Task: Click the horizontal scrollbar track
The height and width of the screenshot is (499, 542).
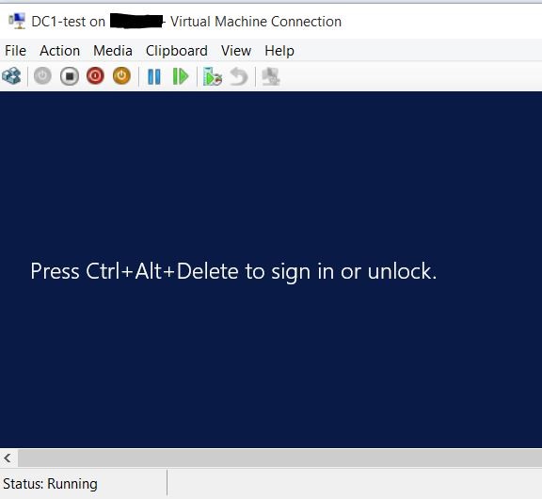Action: tap(280, 459)
